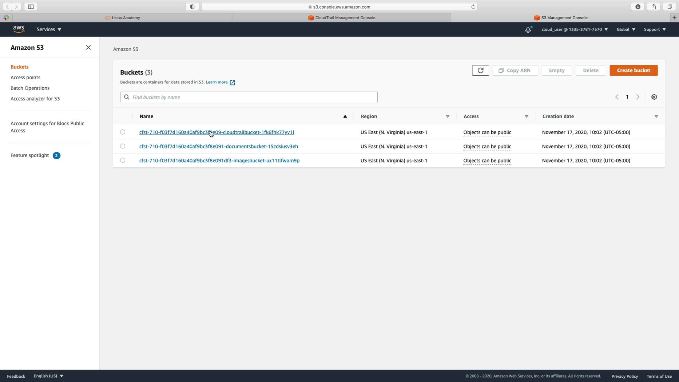The height and width of the screenshot is (382, 679).
Task: Open Access analyzer for S3
Action: coord(35,99)
